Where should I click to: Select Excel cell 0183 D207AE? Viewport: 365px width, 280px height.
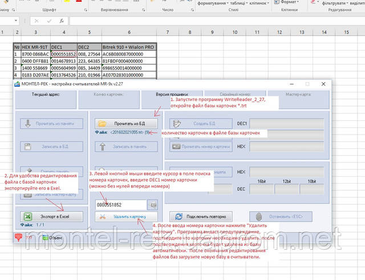[x=35, y=75]
